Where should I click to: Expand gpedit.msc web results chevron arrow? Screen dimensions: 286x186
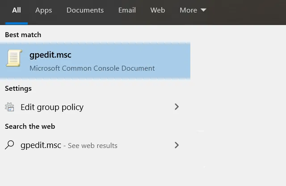177,145
